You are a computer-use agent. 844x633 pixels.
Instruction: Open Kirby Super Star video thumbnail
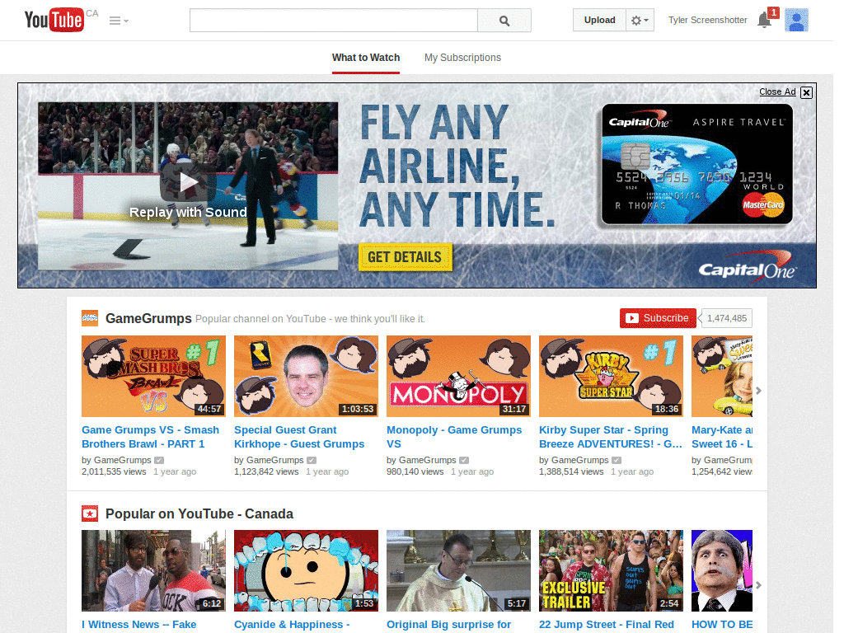(611, 376)
